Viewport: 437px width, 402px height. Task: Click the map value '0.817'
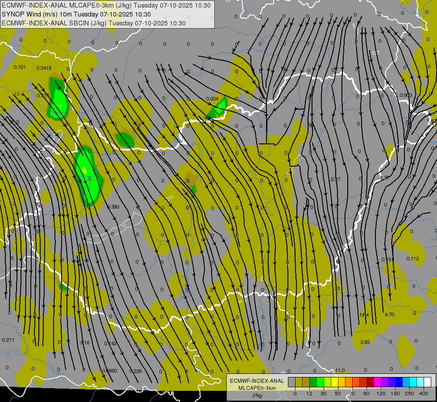(43, 96)
